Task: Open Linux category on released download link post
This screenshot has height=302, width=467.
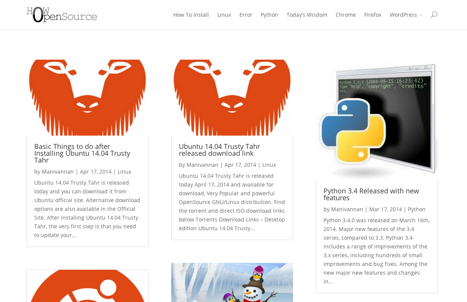Action: click(269, 165)
